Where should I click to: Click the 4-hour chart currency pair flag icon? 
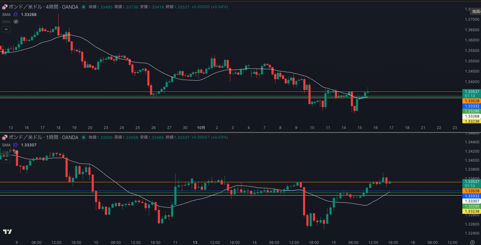pyautogui.click(x=5, y=7)
